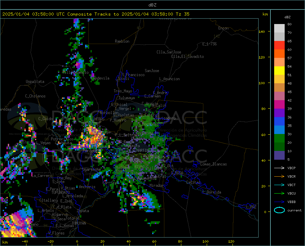Select the light gray 80 dBZ color swatch
Screen dimensions: 305x246
[279, 28]
